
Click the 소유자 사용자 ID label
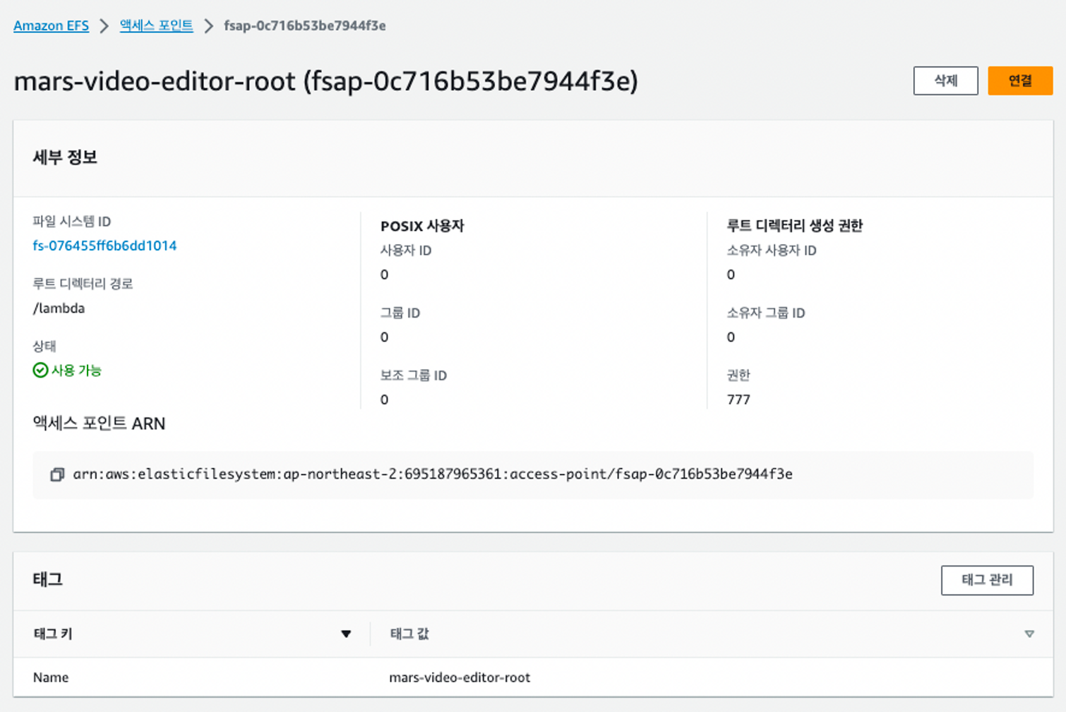(x=772, y=251)
